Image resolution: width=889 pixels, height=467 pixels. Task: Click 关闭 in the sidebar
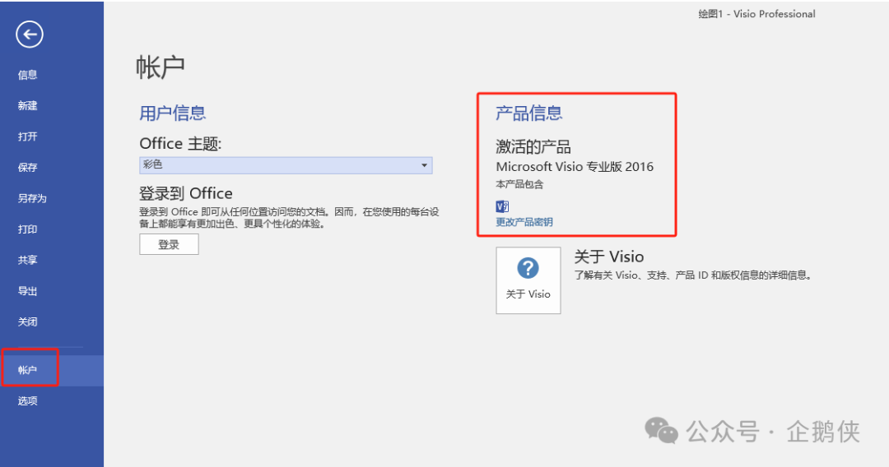pos(27,322)
